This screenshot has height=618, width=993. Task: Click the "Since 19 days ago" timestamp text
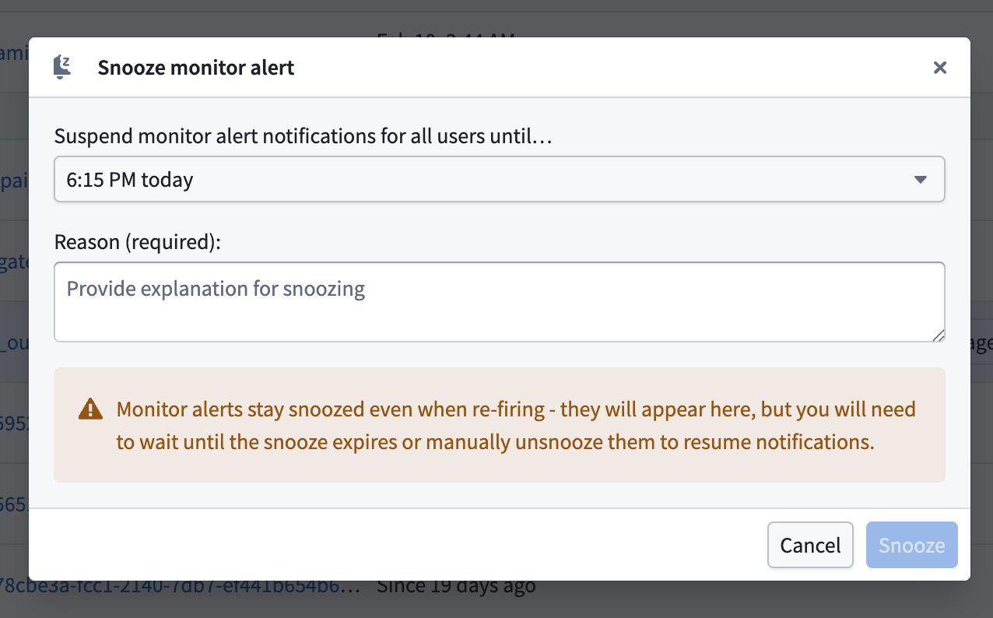pyautogui.click(x=457, y=585)
